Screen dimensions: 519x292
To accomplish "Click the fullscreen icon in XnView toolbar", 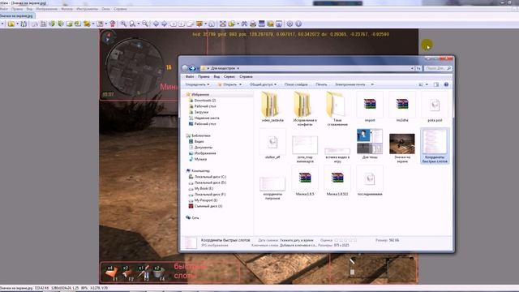I will coord(223,24).
